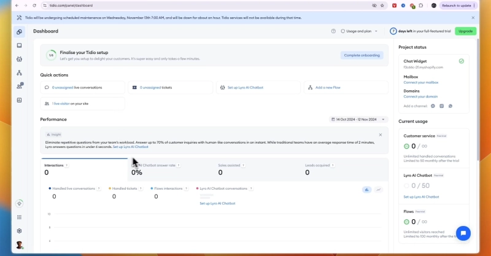
Task: Open the Analytics icon in the sidebar
Action: (20, 100)
